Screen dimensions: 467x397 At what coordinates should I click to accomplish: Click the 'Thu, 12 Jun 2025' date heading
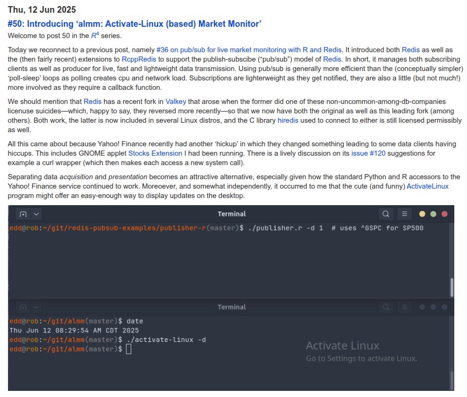pos(42,9)
